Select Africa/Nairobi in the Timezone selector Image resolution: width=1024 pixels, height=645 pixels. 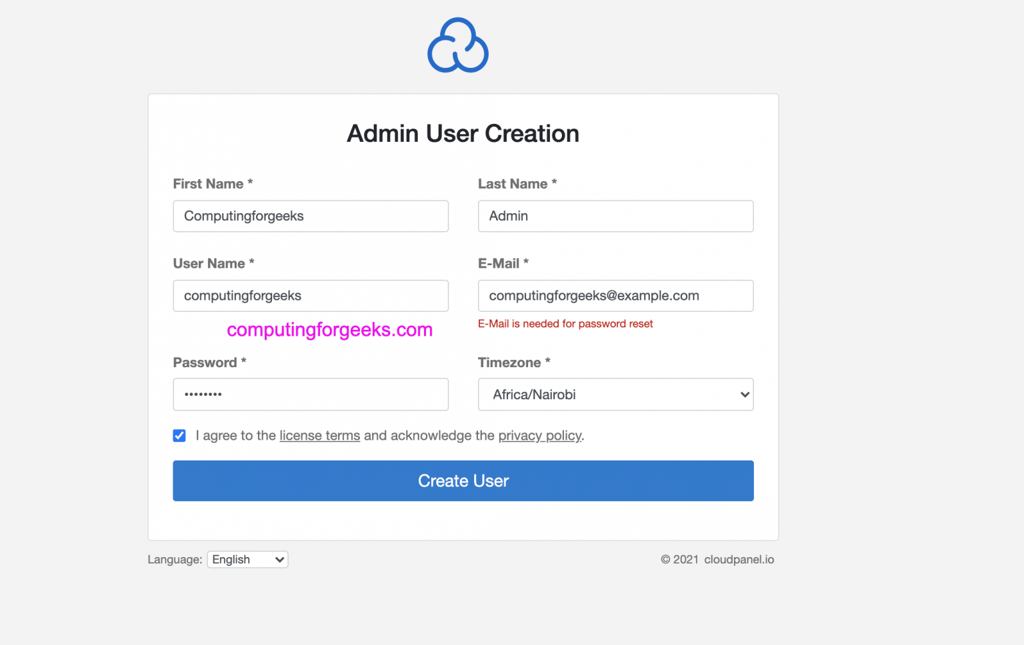615,394
